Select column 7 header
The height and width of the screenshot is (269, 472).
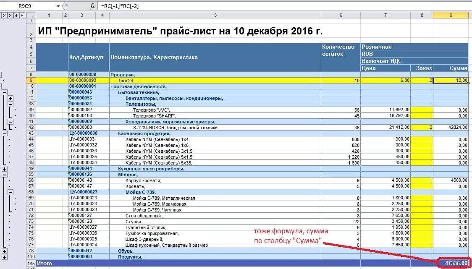[x=385, y=15]
